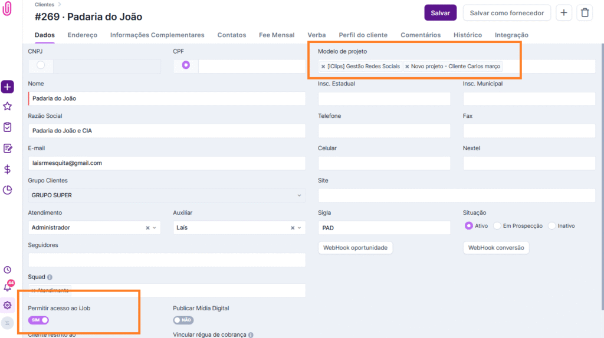
Task: Open the Auxiliar dropdown arrow
Action: point(300,227)
